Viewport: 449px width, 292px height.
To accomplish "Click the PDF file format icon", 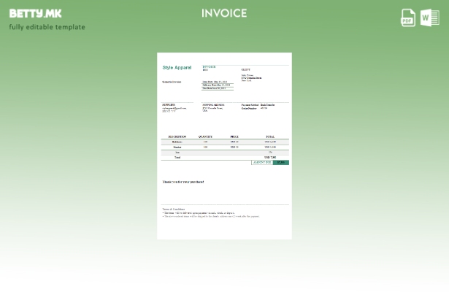I will click(x=408, y=18).
